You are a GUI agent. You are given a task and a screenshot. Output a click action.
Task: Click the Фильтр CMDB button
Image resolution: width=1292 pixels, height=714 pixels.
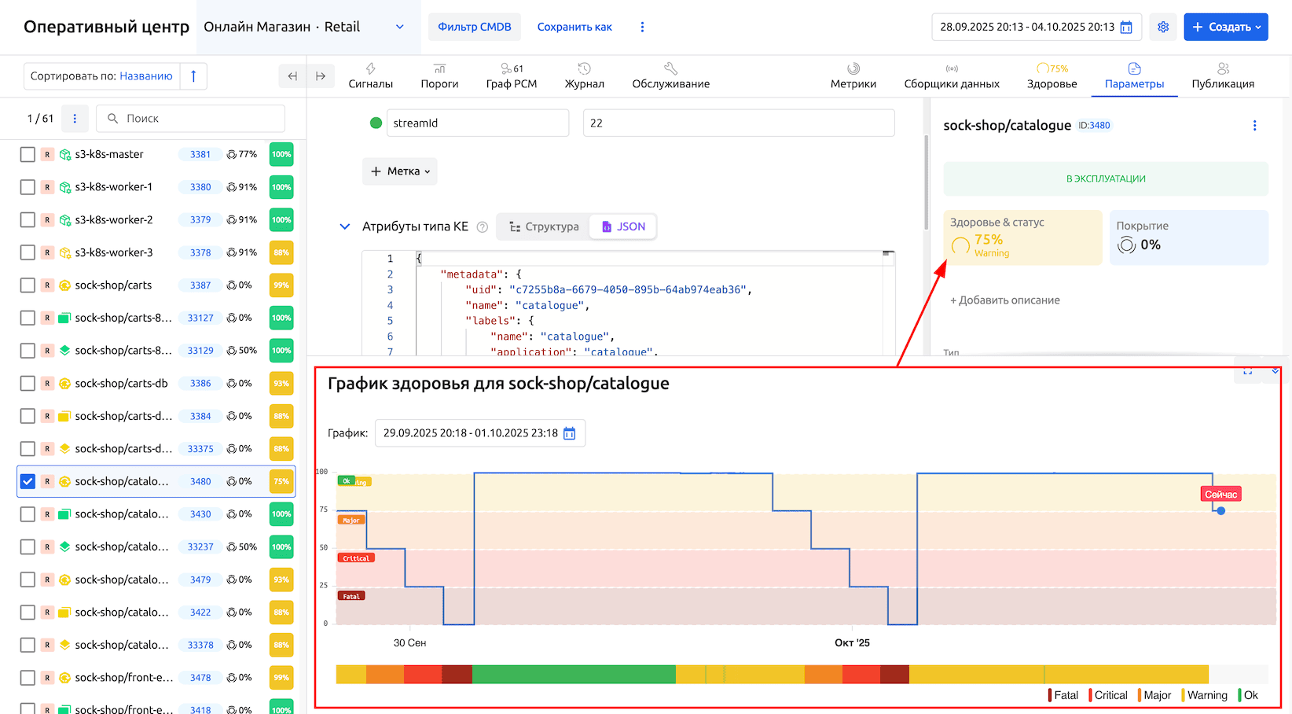[x=474, y=27]
